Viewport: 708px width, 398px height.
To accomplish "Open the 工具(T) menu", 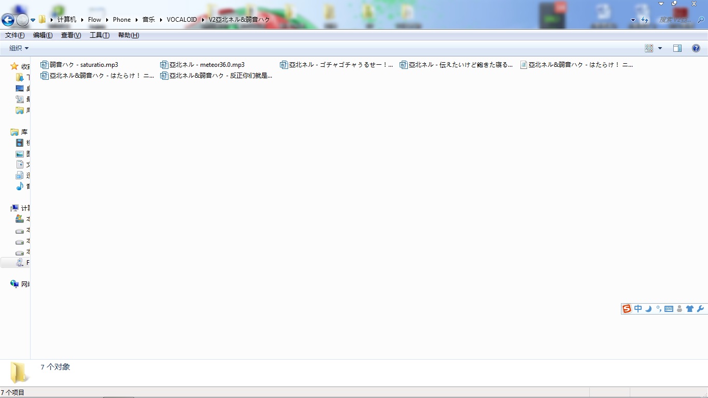I will coord(100,35).
